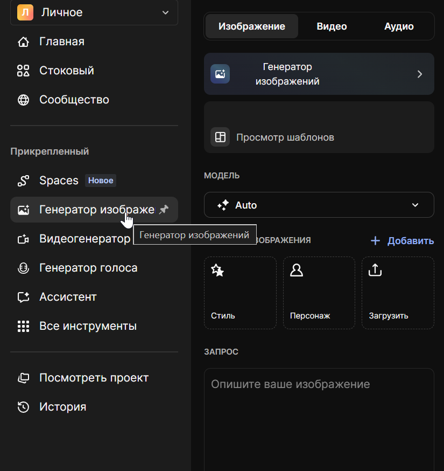This screenshot has height=471, width=444.
Task: Expand the image generator chevron arrow
Action: click(x=420, y=74)
